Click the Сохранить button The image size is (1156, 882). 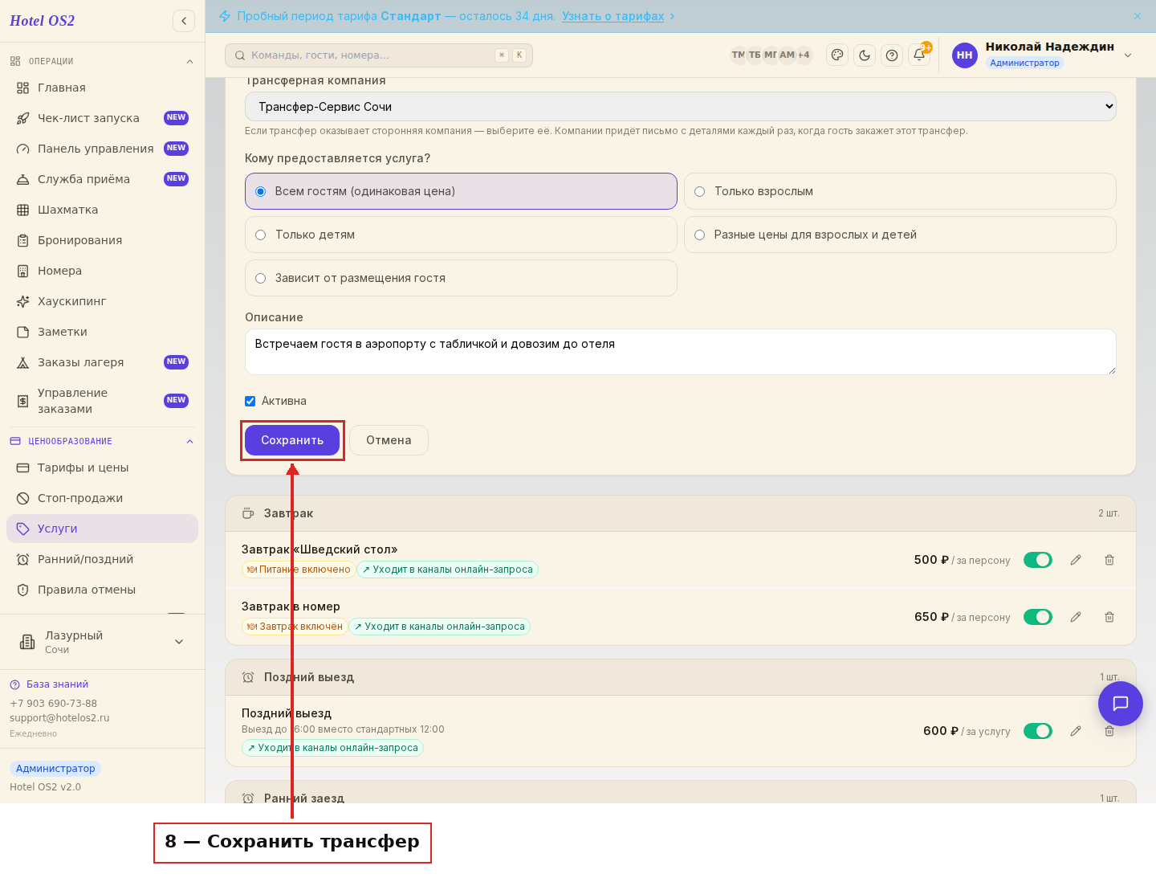(x=292, y=440)
